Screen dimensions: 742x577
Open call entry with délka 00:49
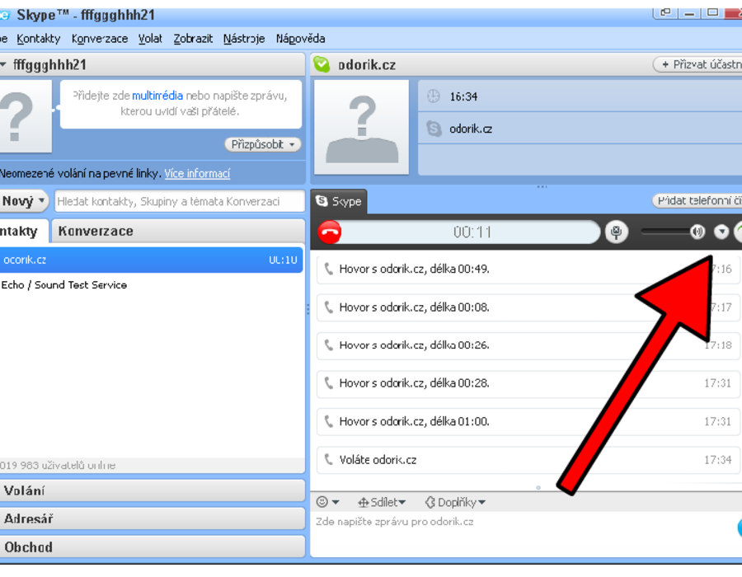528,269
